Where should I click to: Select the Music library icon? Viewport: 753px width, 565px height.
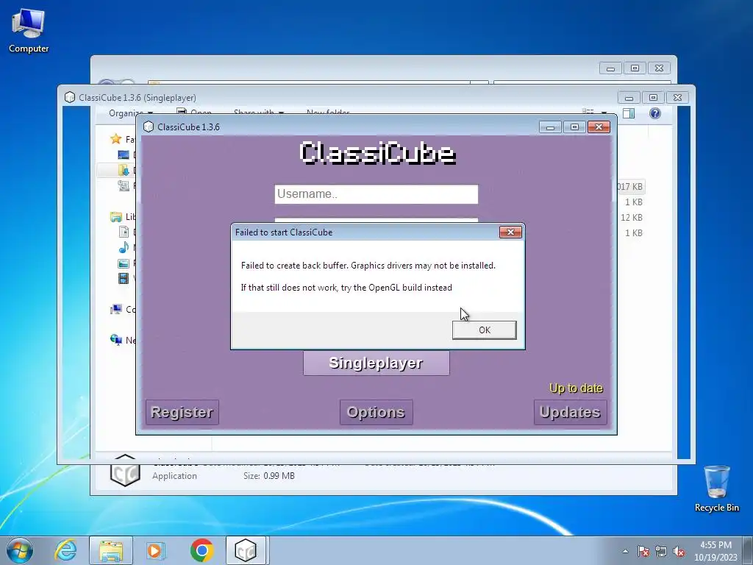click(x=124, y=248)
